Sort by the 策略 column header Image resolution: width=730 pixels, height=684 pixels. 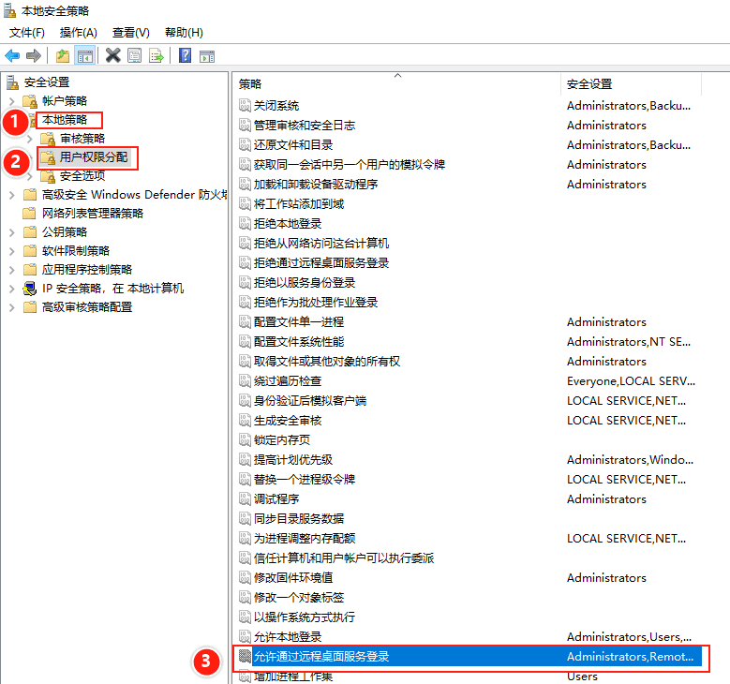pos(397,84)
